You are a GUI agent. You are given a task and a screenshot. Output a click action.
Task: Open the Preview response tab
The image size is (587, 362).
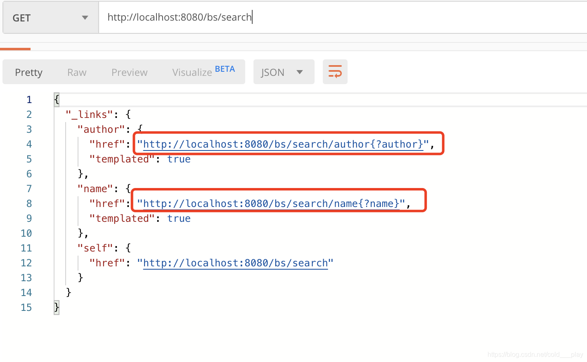tap(130, 72)
